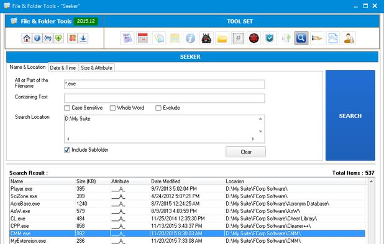
Task: Click the filename field containing *.exe
Action: (164, 84)
